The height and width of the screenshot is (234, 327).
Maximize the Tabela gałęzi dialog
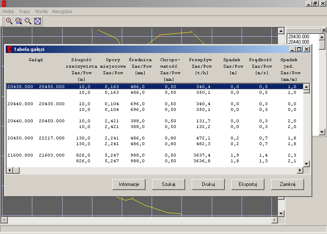point(299,49)
